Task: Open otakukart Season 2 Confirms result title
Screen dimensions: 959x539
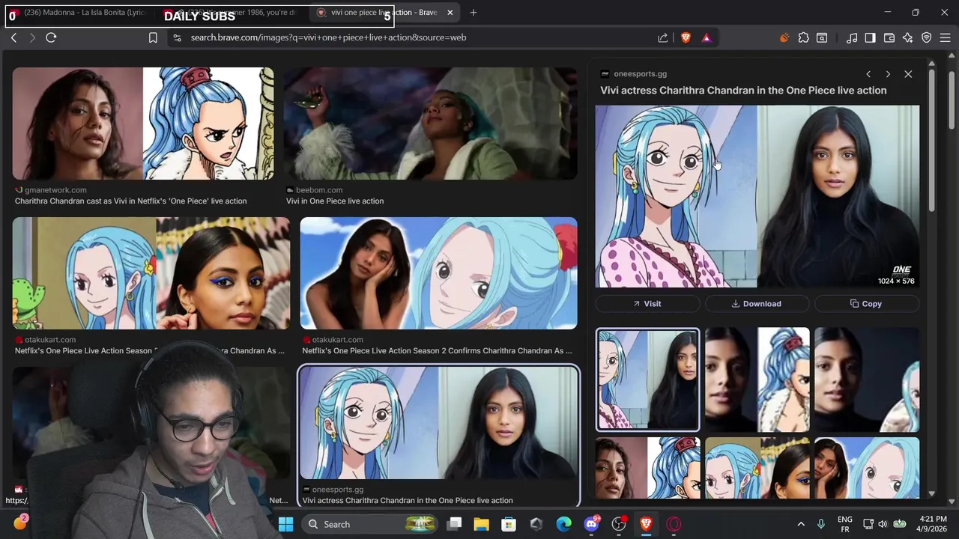Action: (437, 351)
